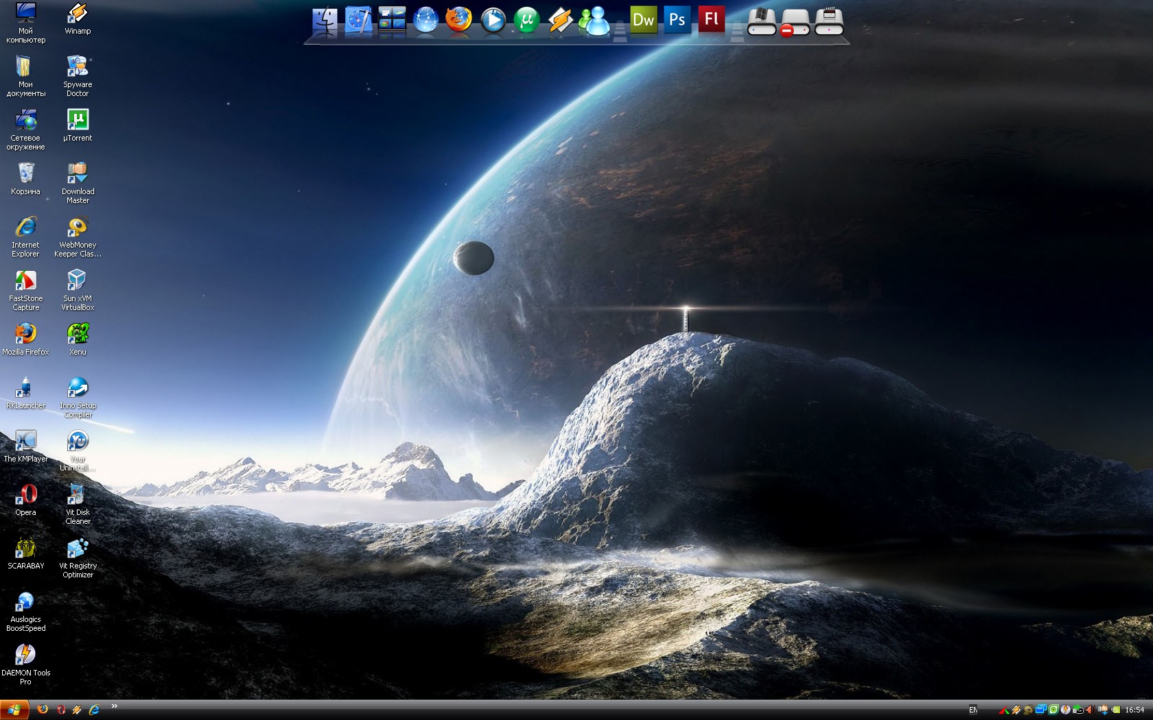Launch uTorrent from the top dock
The height and width of the screenshot is (720, 1153).
pyautogui.click(x=526, y=21)
